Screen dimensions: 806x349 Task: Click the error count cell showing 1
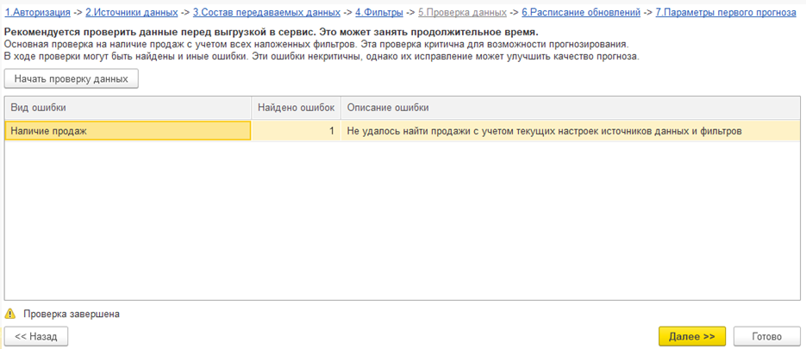tap(296, 131)
